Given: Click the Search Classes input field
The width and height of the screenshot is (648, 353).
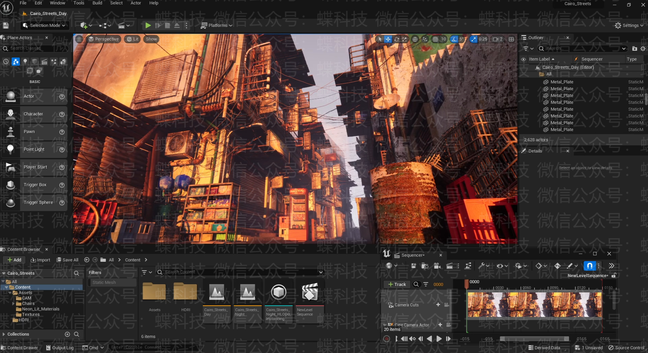Looking at the screenshot, I should pyautogui.click(x=35, y=48).
